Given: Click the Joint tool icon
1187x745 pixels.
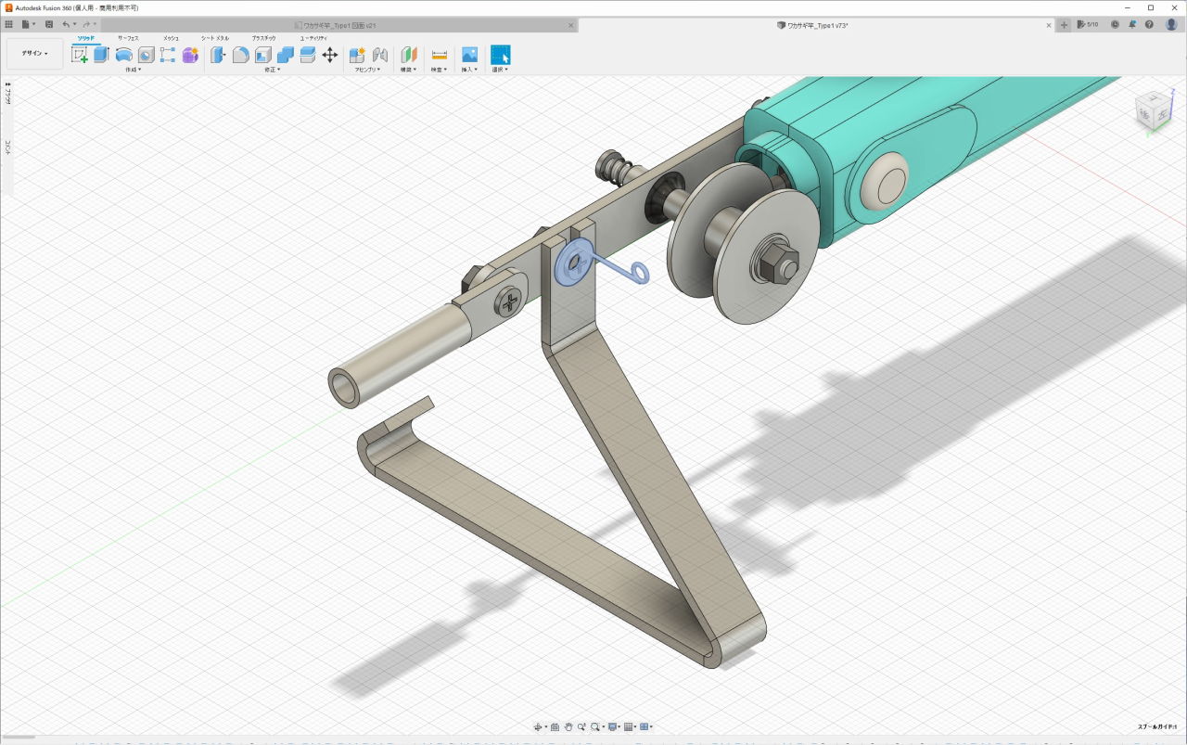Looking at the screenshot, I should point(379,55).
